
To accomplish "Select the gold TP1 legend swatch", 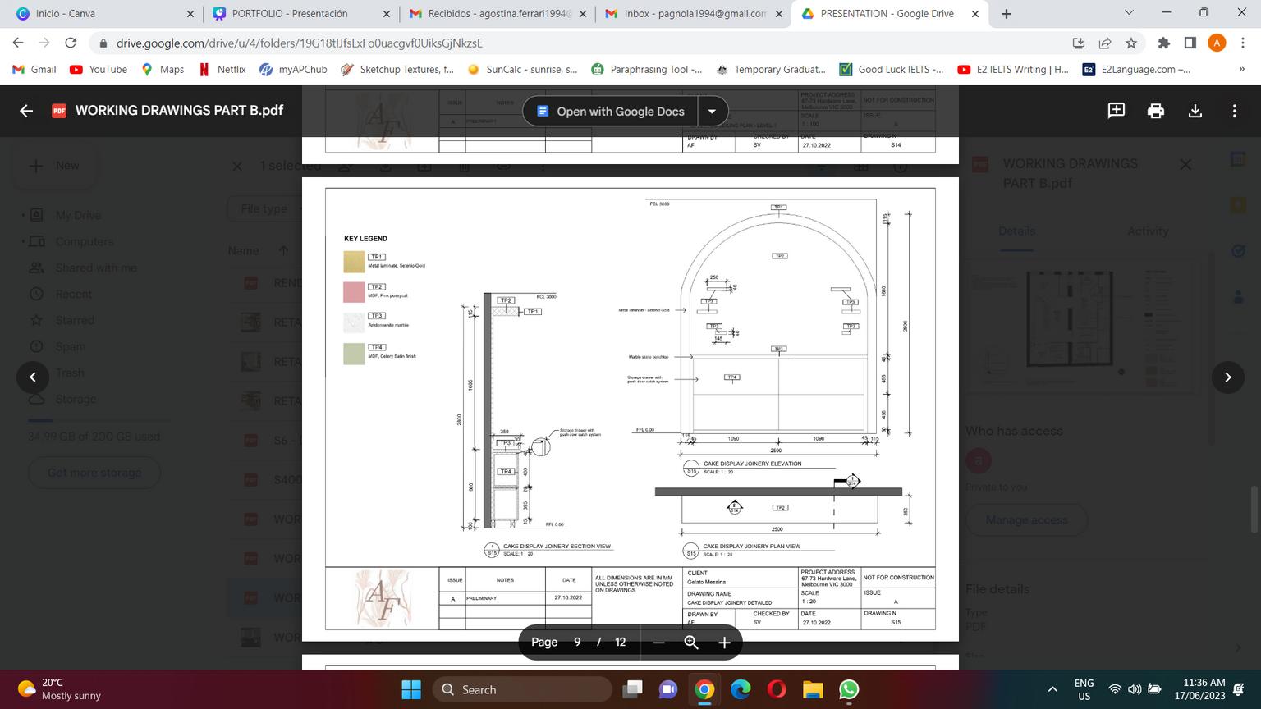I will (x=354, y=261).
